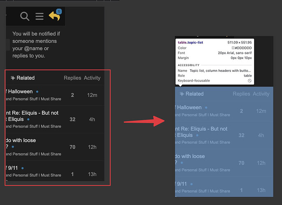Screen dimensions: 282x205
Task: Click activity time 12m in left list
Action: pyautogui.click(x=92, y=95)
